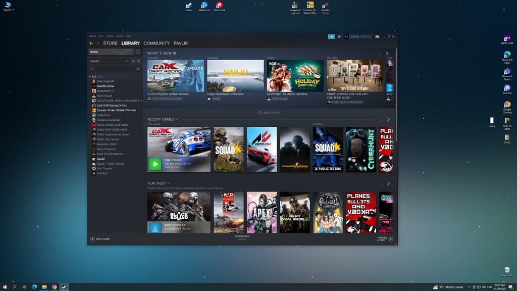Click the HOME button in library sidebar
The height and width of the screenshot is (291, 517).
click(x=111, y=52)
